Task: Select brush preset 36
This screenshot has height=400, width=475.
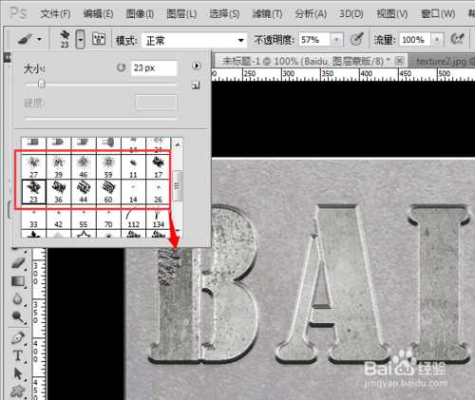Action: [59, 192]
